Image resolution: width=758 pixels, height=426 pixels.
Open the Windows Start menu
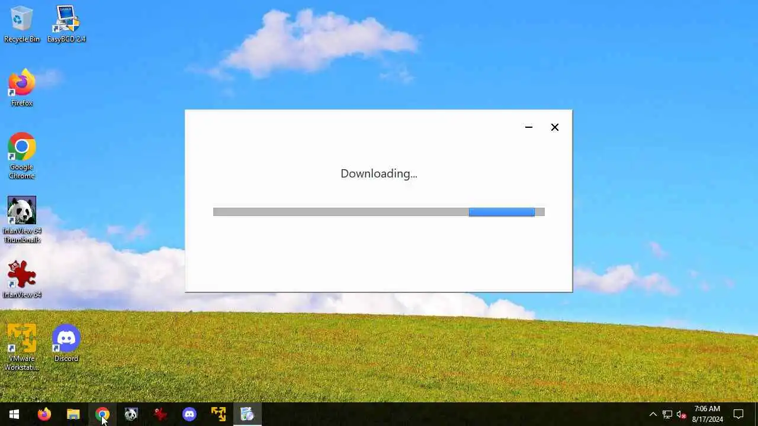pos(14,414)
